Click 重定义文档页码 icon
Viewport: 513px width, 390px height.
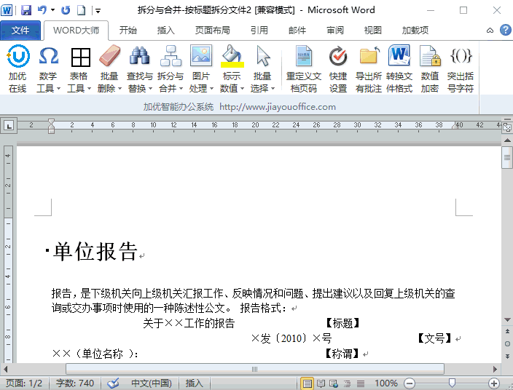pos(304,56)
